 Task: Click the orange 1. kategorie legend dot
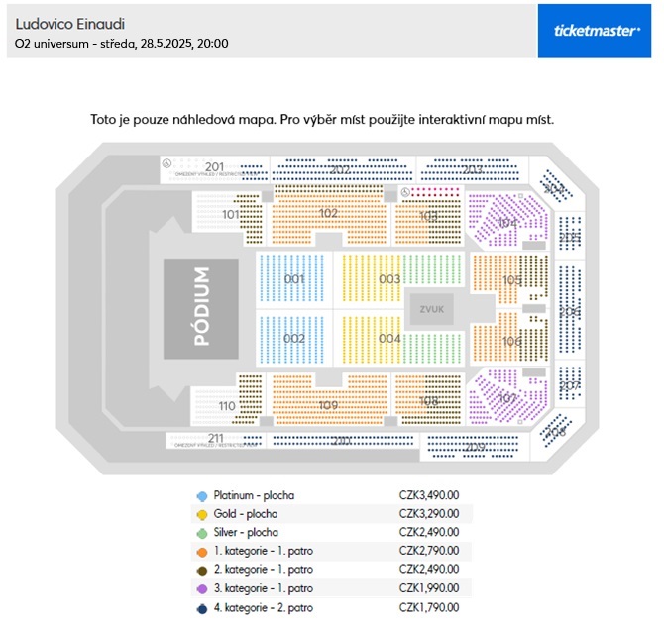tap(202, 553)
